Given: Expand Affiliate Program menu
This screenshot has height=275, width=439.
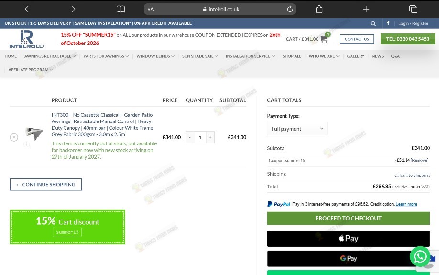Looking at the screenshot, I should coord(31,70).
